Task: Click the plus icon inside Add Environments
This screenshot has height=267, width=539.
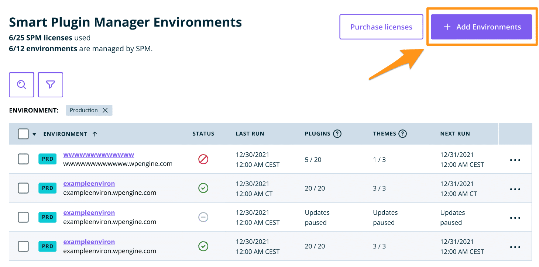Action: click(x=447, y=27)
